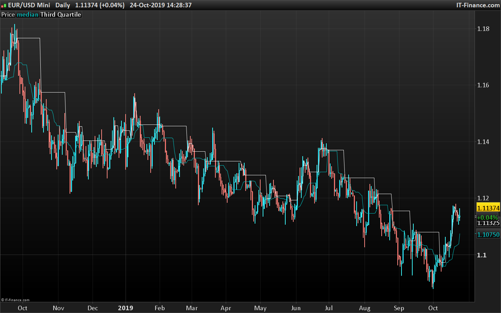The width and height of the screenshot is (501, 313).
Task: Click the Aug label on the time axis
Action: click(365, 308)
